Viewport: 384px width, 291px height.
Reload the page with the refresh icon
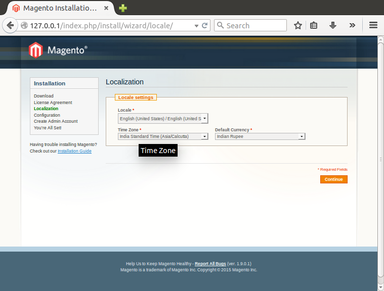tap(205, 25)
